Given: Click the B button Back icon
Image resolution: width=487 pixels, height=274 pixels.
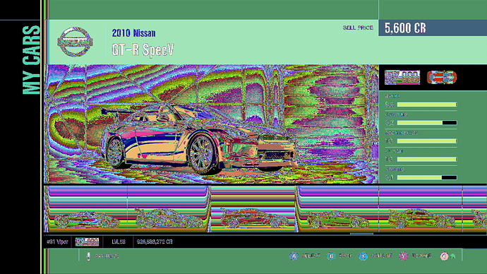Looking at the screenshot, I should (x=331, y=256).
